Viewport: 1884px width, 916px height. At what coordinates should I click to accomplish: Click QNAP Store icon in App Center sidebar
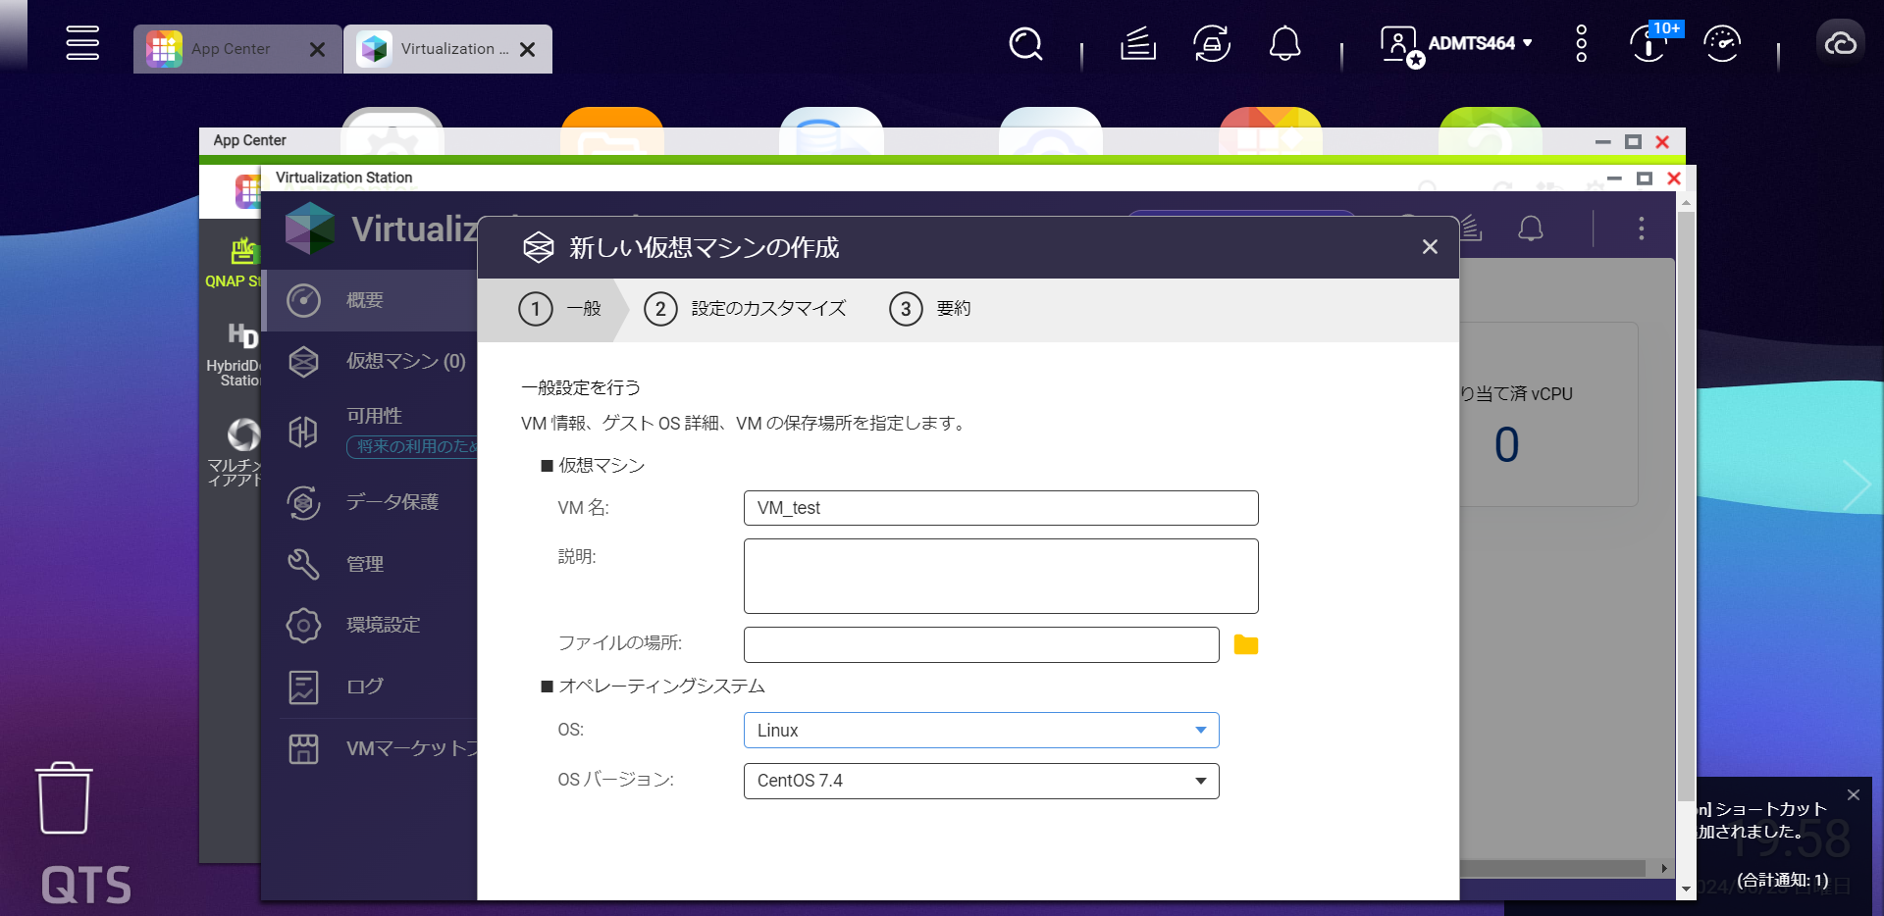click(x=233, y=263)
